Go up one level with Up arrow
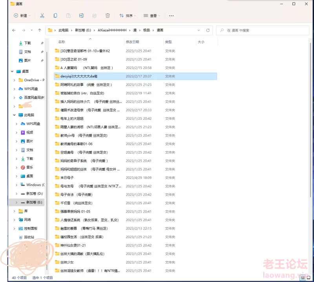Viewport: 314px width, 282px height. [40, 30]
